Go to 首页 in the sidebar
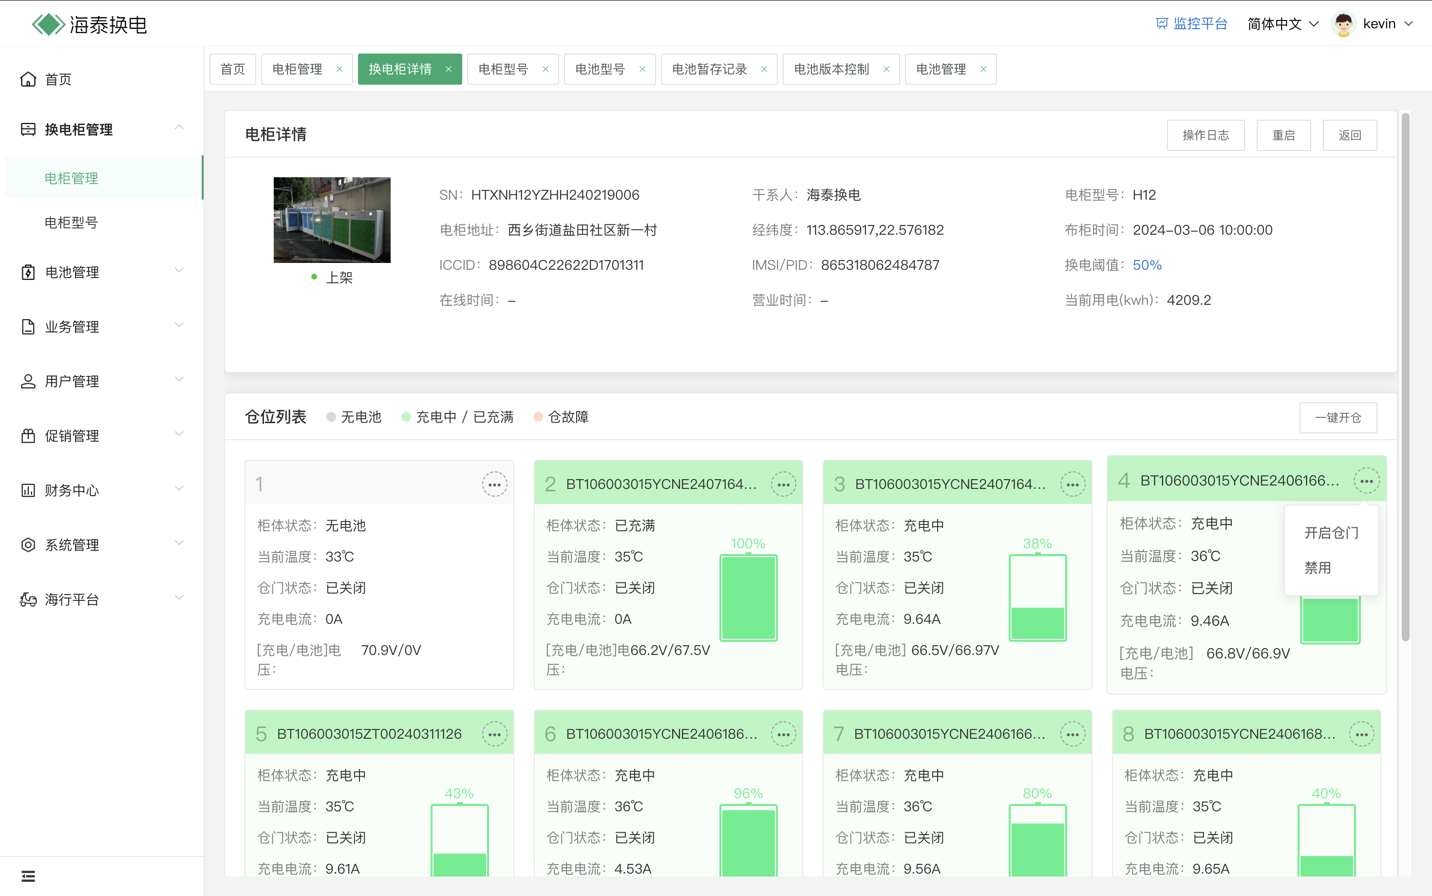This screenshot has width=1432, height=896. (58, 79)
